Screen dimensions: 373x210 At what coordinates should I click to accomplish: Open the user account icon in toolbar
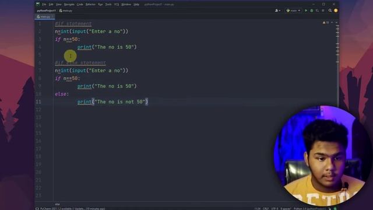(277, 10)
